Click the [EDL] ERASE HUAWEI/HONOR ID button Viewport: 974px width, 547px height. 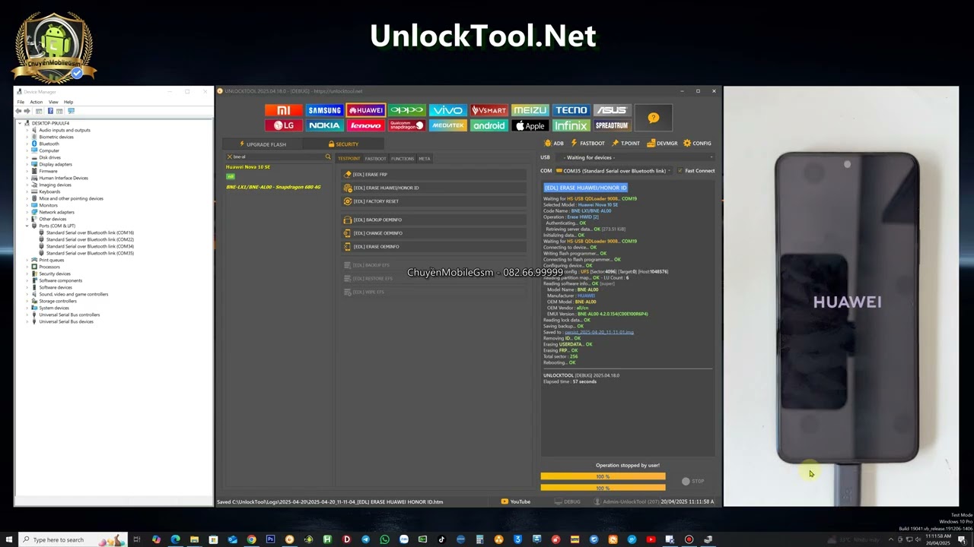434,188
